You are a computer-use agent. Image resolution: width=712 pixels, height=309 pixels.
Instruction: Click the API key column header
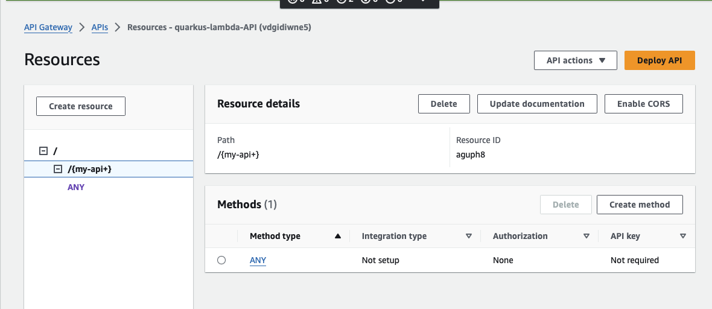click(625, 237)
